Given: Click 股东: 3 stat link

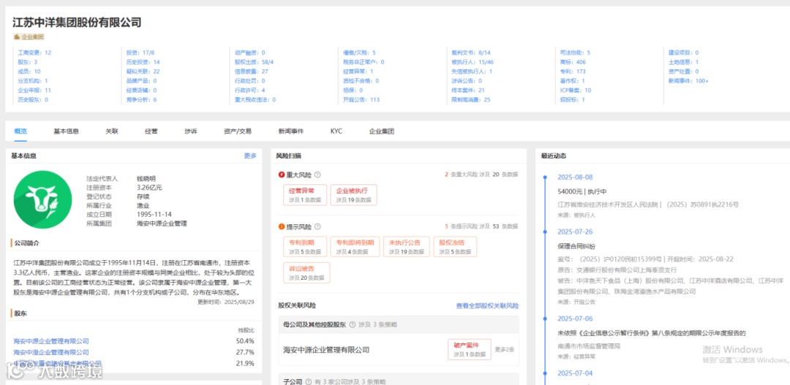Looking at the screenshot, I should coord(28,62).
